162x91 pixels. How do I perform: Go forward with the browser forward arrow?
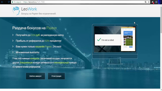point(5,2)
